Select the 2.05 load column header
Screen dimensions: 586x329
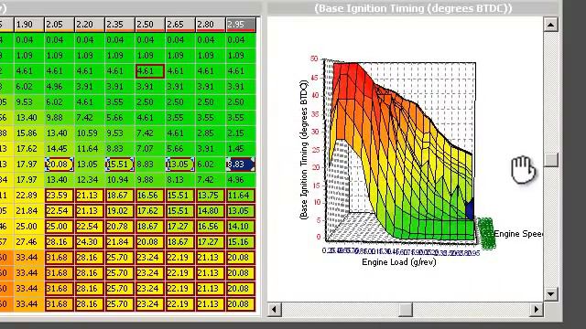[x=59, y=25]
